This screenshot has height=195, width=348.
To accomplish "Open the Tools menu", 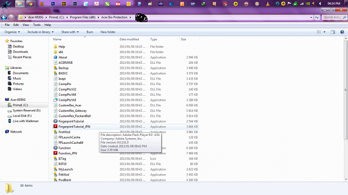I will [37, 25].
